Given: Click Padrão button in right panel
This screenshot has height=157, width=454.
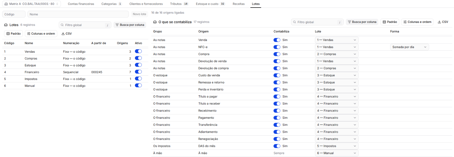Looking at the screenshot, I should 390,22.
